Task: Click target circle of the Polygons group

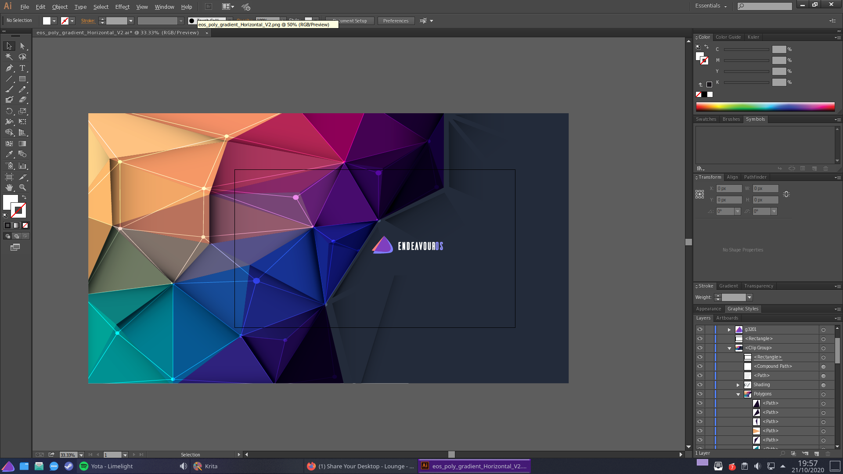Action: pyautogui.click(x=823, y=394)
